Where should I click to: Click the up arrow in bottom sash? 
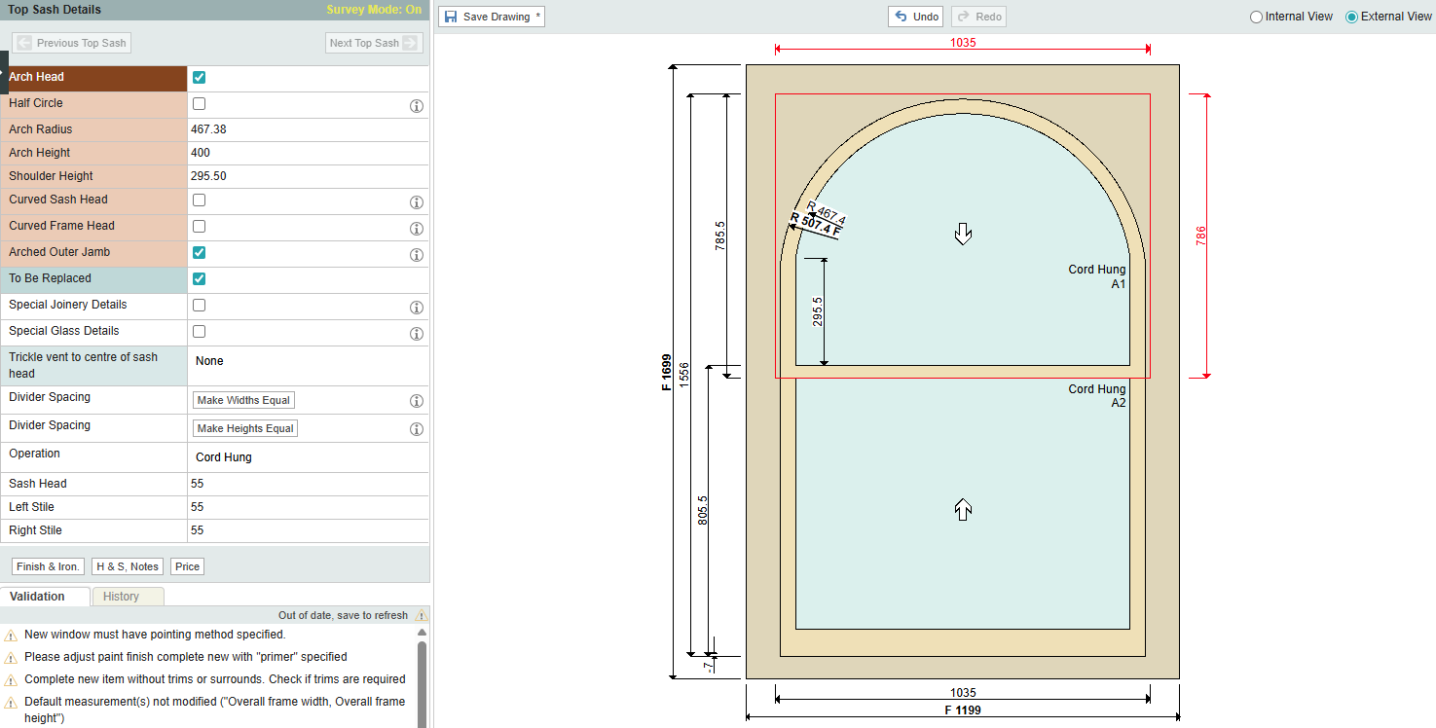tap(963, 509)
